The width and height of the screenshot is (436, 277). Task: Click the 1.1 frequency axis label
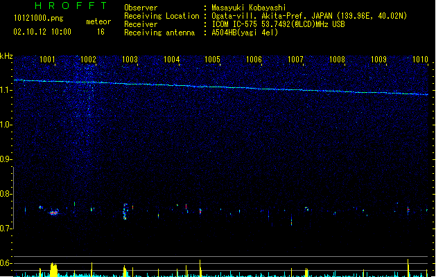6,90
